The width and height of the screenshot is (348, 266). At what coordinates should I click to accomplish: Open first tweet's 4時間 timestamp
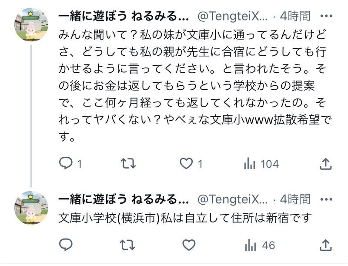(295, 16)
